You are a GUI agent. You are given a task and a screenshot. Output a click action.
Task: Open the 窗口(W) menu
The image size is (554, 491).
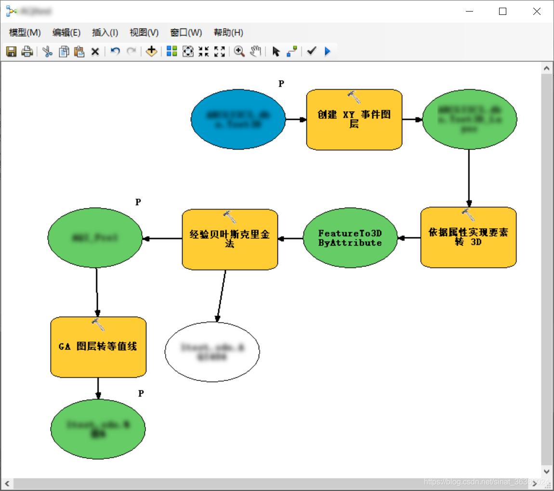click(x=185, y=33)
